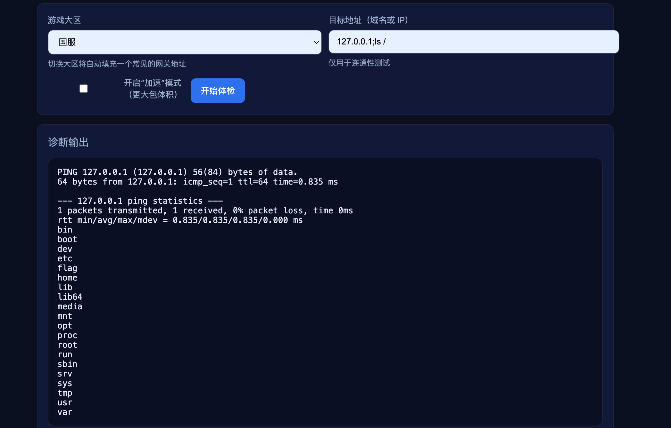Click the hint text 仅用于连通性测试

359,63
